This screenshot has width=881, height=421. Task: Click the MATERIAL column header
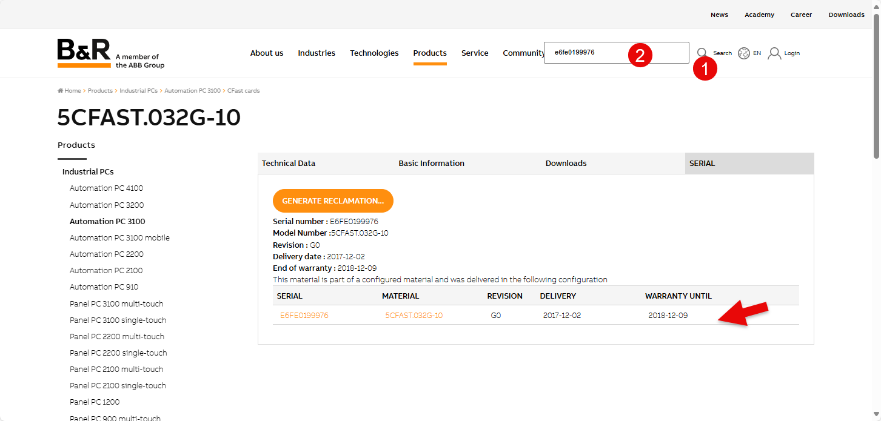400,296
